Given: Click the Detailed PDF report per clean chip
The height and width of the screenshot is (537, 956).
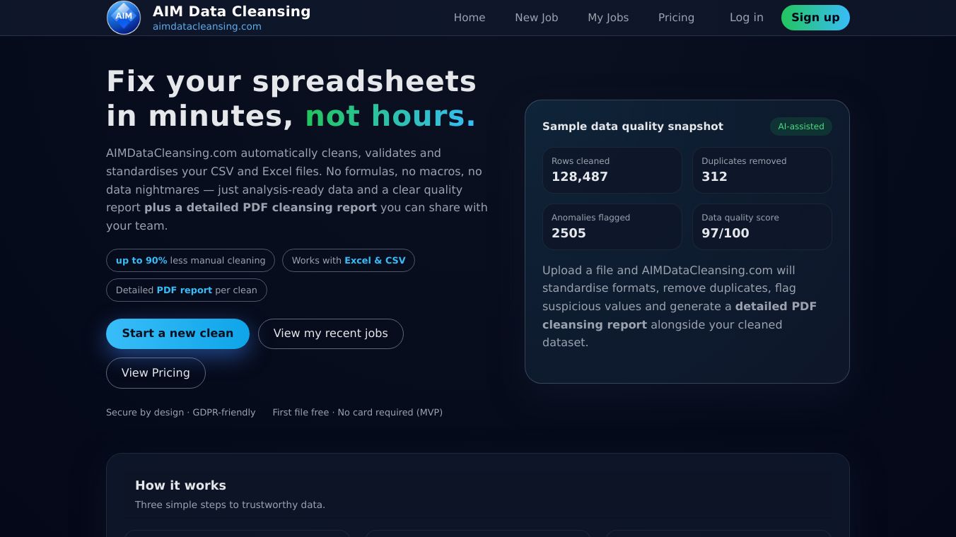Looking at the screenshot, I should [187, 290].
